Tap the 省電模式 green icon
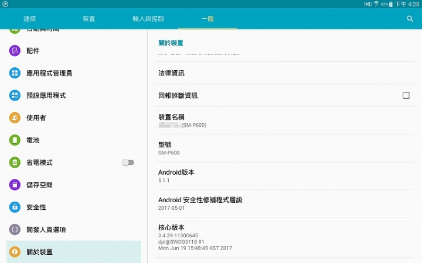422x263 pixels. [15, 162]
